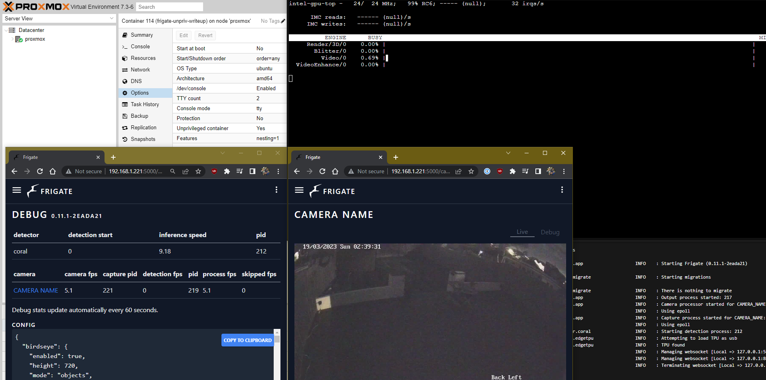
Task: Switch to the Live tab in Frigate camera view
Action: 522,232
